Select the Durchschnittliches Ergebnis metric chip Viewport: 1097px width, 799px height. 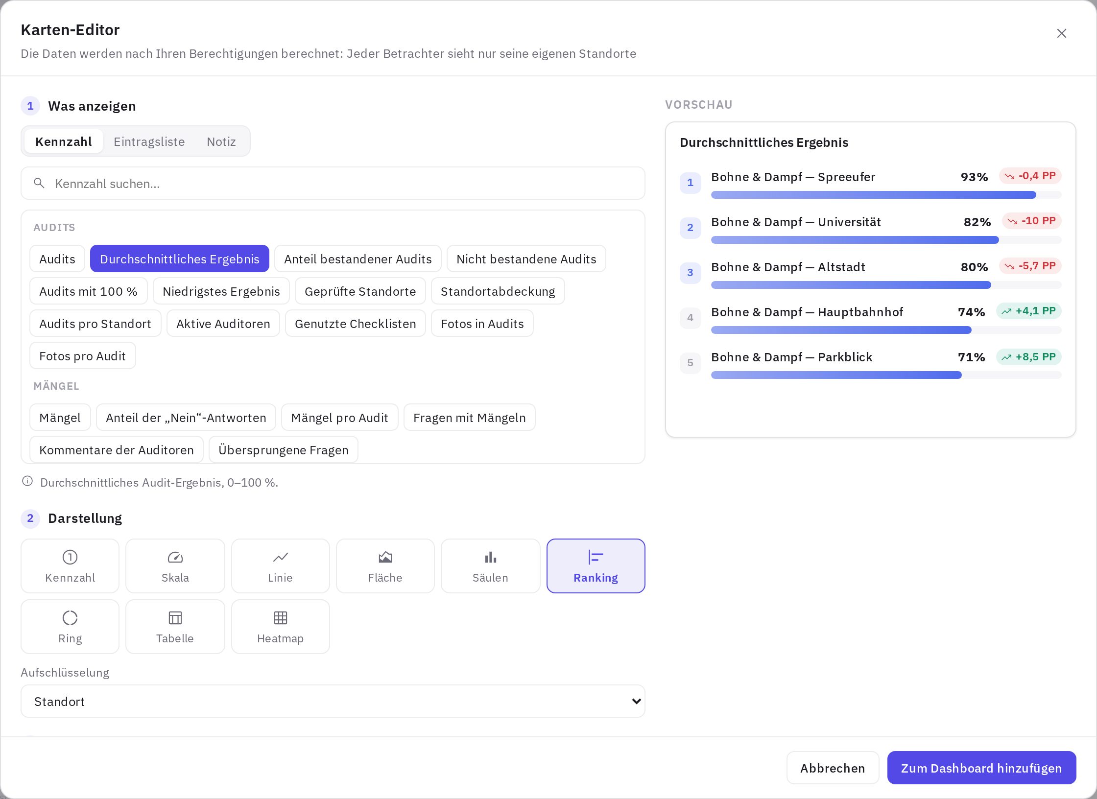coord(180,258)
